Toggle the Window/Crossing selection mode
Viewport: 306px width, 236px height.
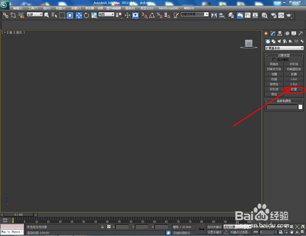click(70, 15)
